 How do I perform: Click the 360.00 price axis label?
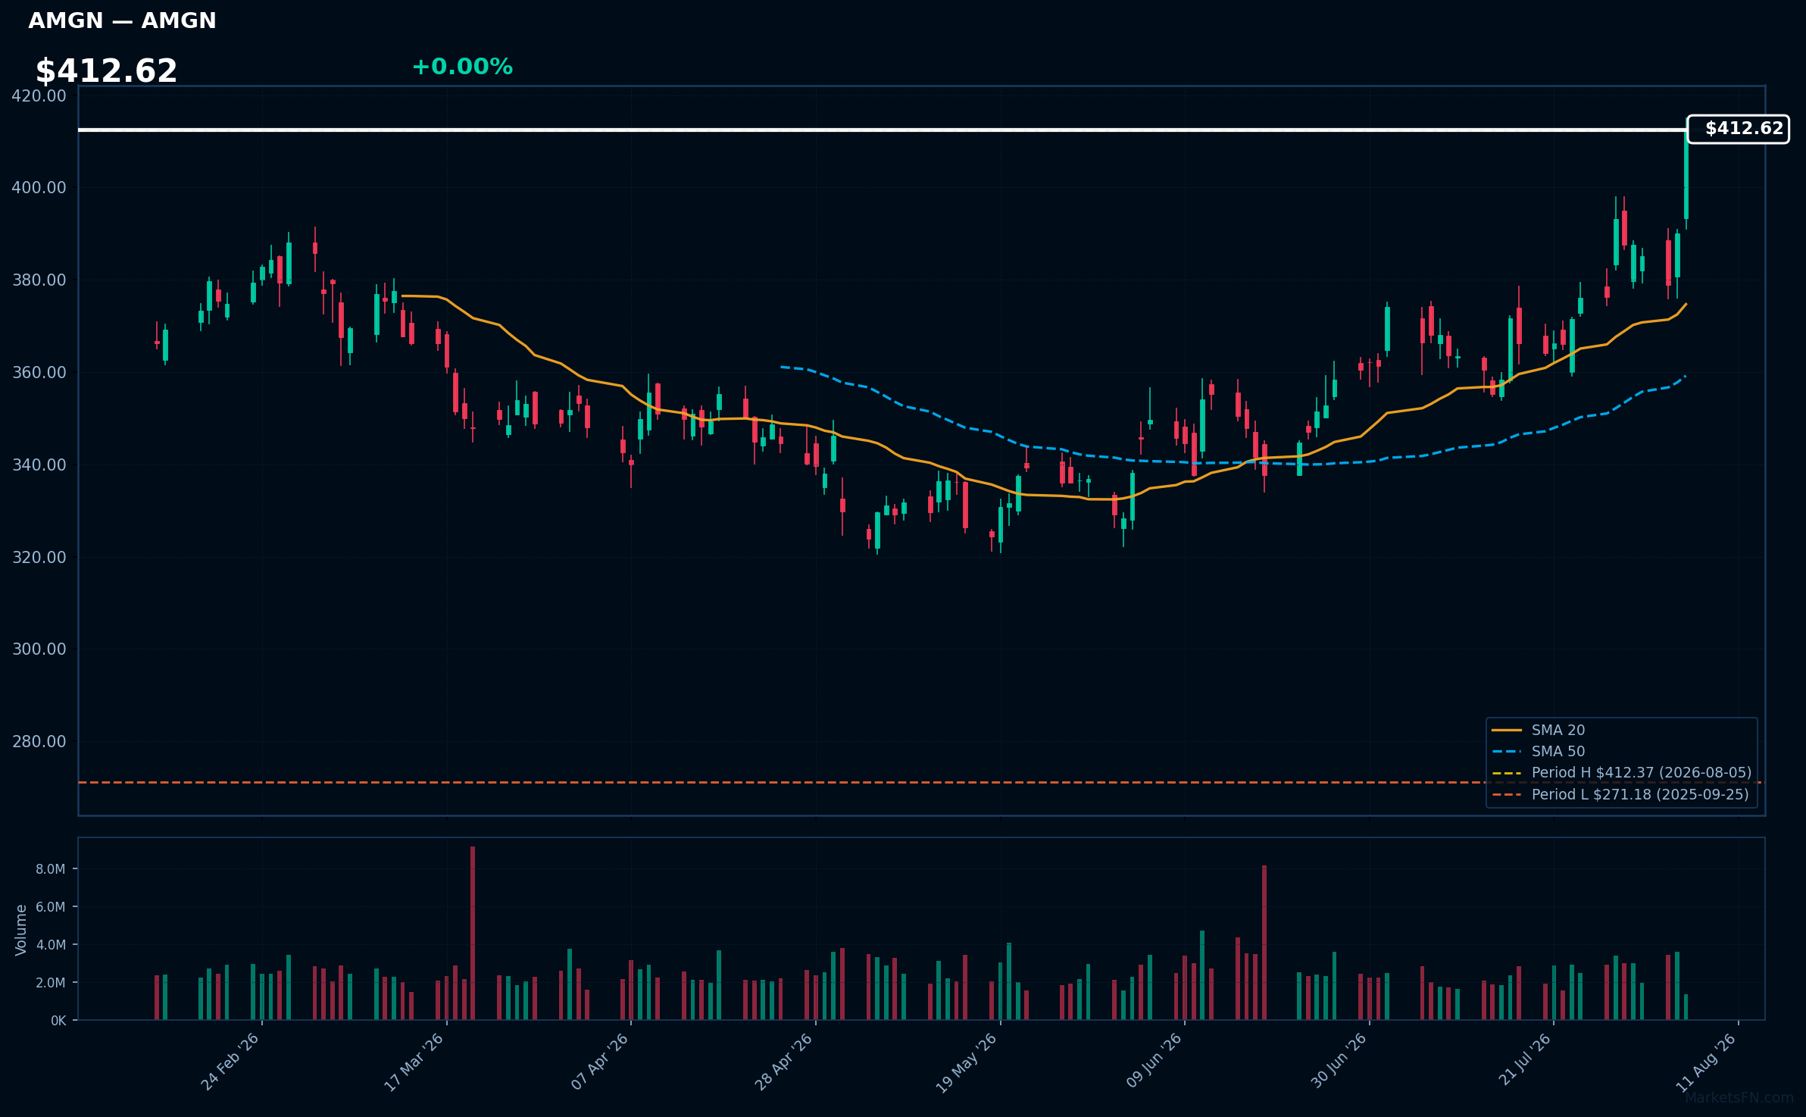coord(39,373)
